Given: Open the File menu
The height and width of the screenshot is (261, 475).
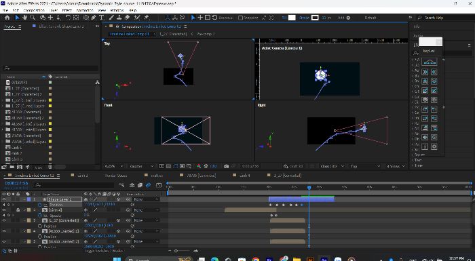Looking at the screenshot, I should (x=5, y=10).
